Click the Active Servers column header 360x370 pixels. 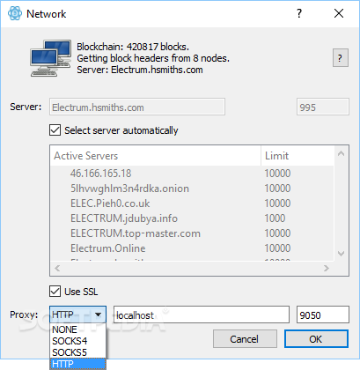coord(156,156)
